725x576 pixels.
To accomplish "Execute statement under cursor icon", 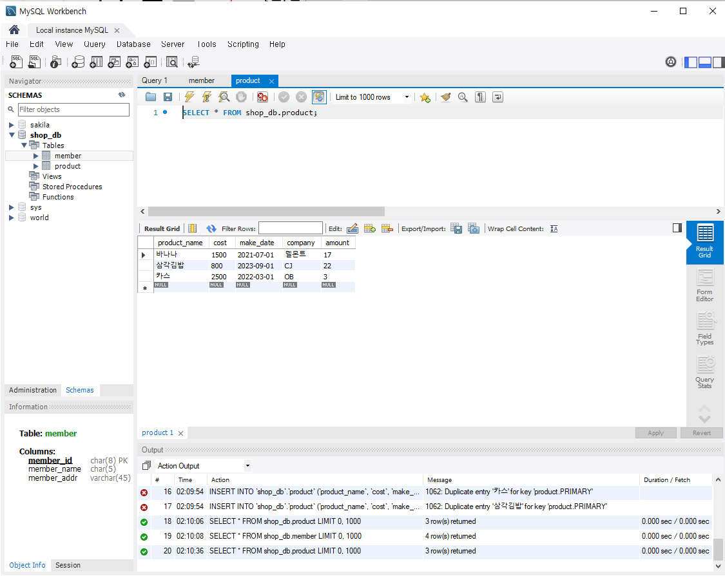I will [206, 97].
